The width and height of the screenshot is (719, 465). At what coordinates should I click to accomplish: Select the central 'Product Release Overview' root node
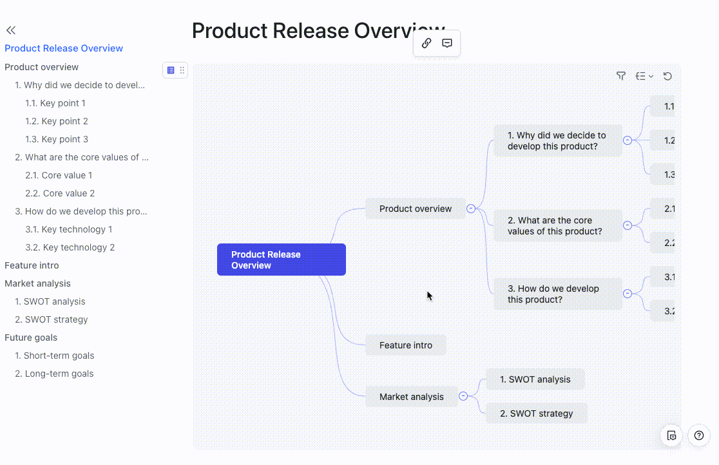pyautogui.click(x=282, y=260)
